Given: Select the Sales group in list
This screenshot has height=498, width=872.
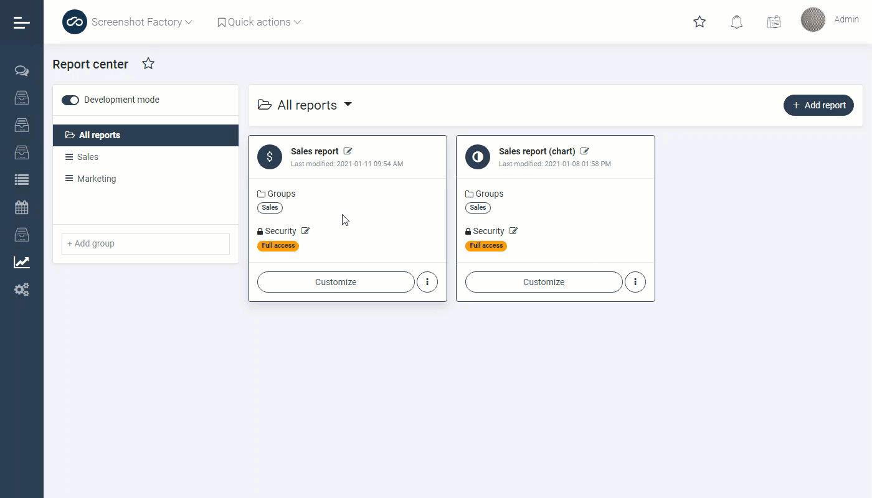Looking at the screenshot, I should point(88,157).
